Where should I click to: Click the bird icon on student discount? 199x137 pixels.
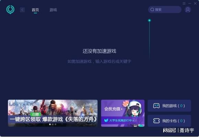106,120
